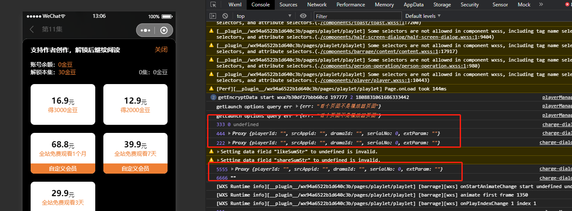Clear the console with the ban icon
The image size is (572, 211).
tap(225, 16)
